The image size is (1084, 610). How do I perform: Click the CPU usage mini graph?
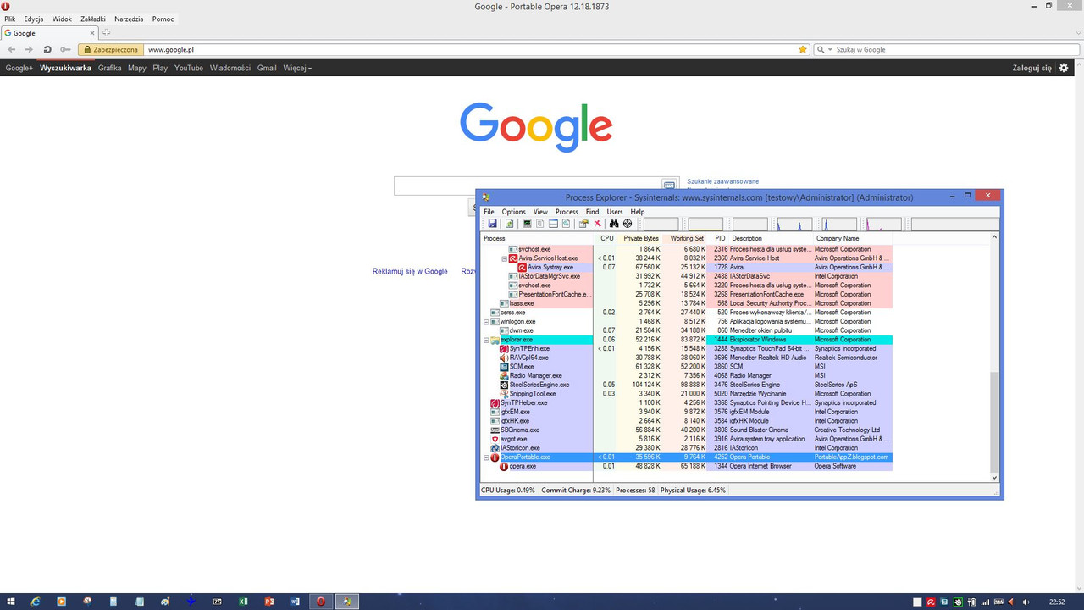[661, 224]
